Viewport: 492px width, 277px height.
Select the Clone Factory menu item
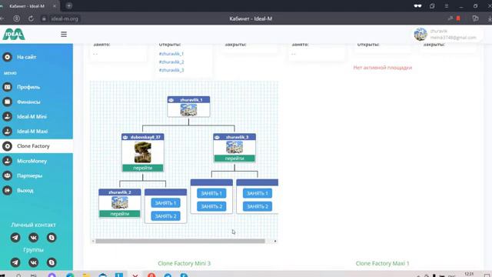36,146
